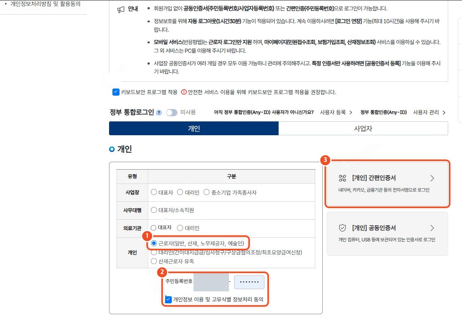Image resolution: width=462 pixels, height=325 pixels.
Task: Click the 주민등록번호 label text
Action: 179,282
